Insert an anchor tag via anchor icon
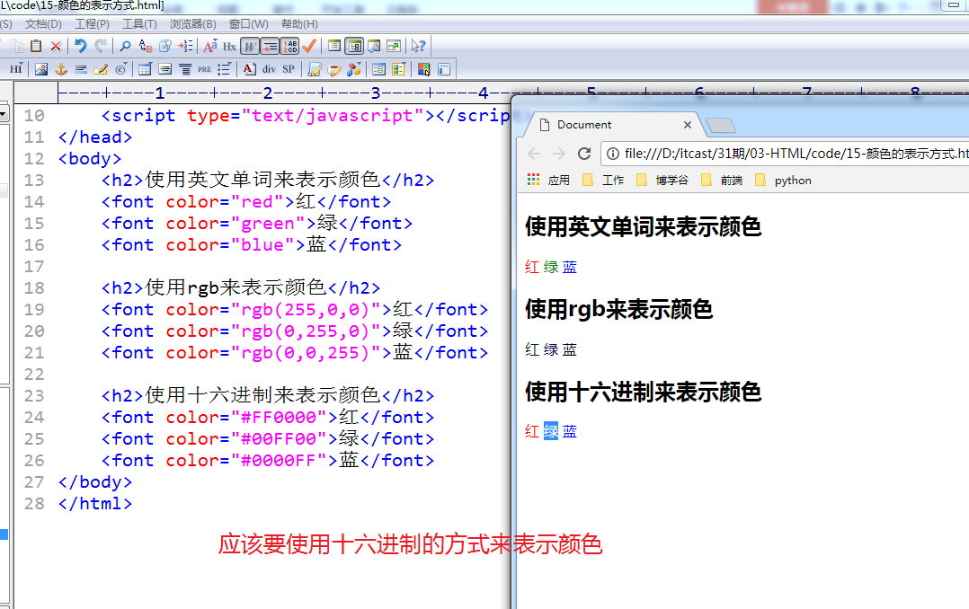This screenshot has height=609, width=969. tap(61, 69)
